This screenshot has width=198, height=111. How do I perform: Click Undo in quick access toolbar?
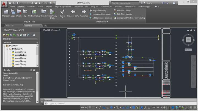pos(21,3)
